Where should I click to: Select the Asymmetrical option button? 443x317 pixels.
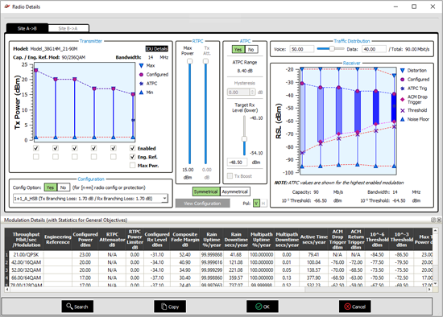click(234, 191)
